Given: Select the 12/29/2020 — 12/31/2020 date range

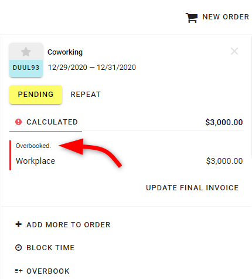Looking at the screenshot, I should (x=92, y=68).
